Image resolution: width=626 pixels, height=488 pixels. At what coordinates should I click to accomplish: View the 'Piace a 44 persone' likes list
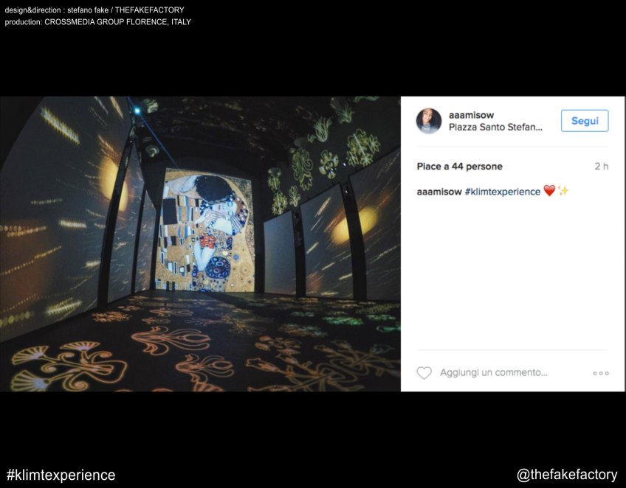(459, 167)
